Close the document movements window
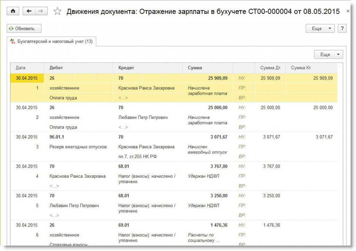This screenshot has height=251, width=356. [348, 11]
